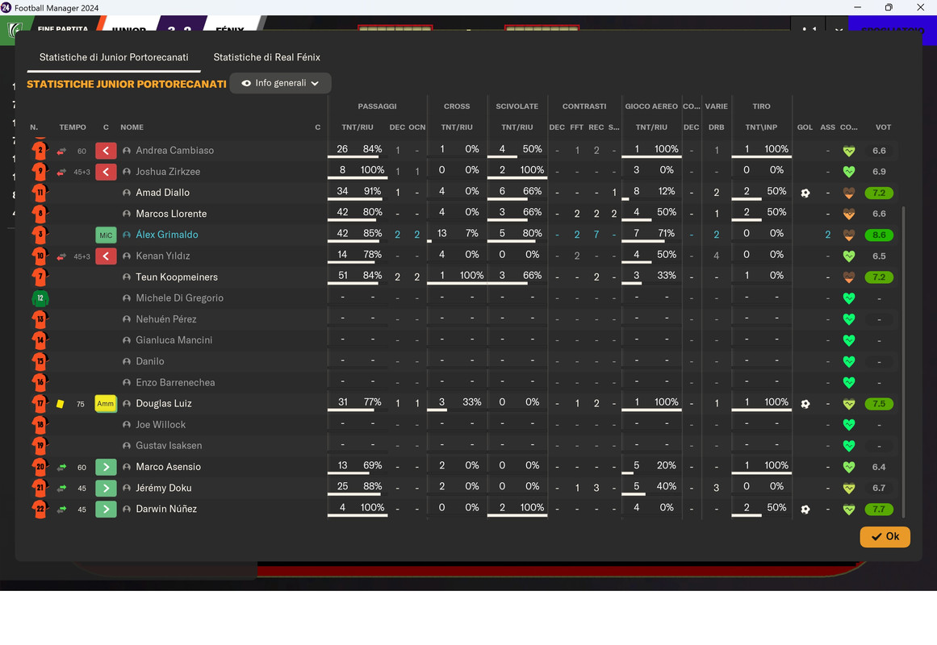Click Joshua Zirkzee's substituted-off red arrow icon
Viewport: 937px width, 645px height.
click(106, 172)
